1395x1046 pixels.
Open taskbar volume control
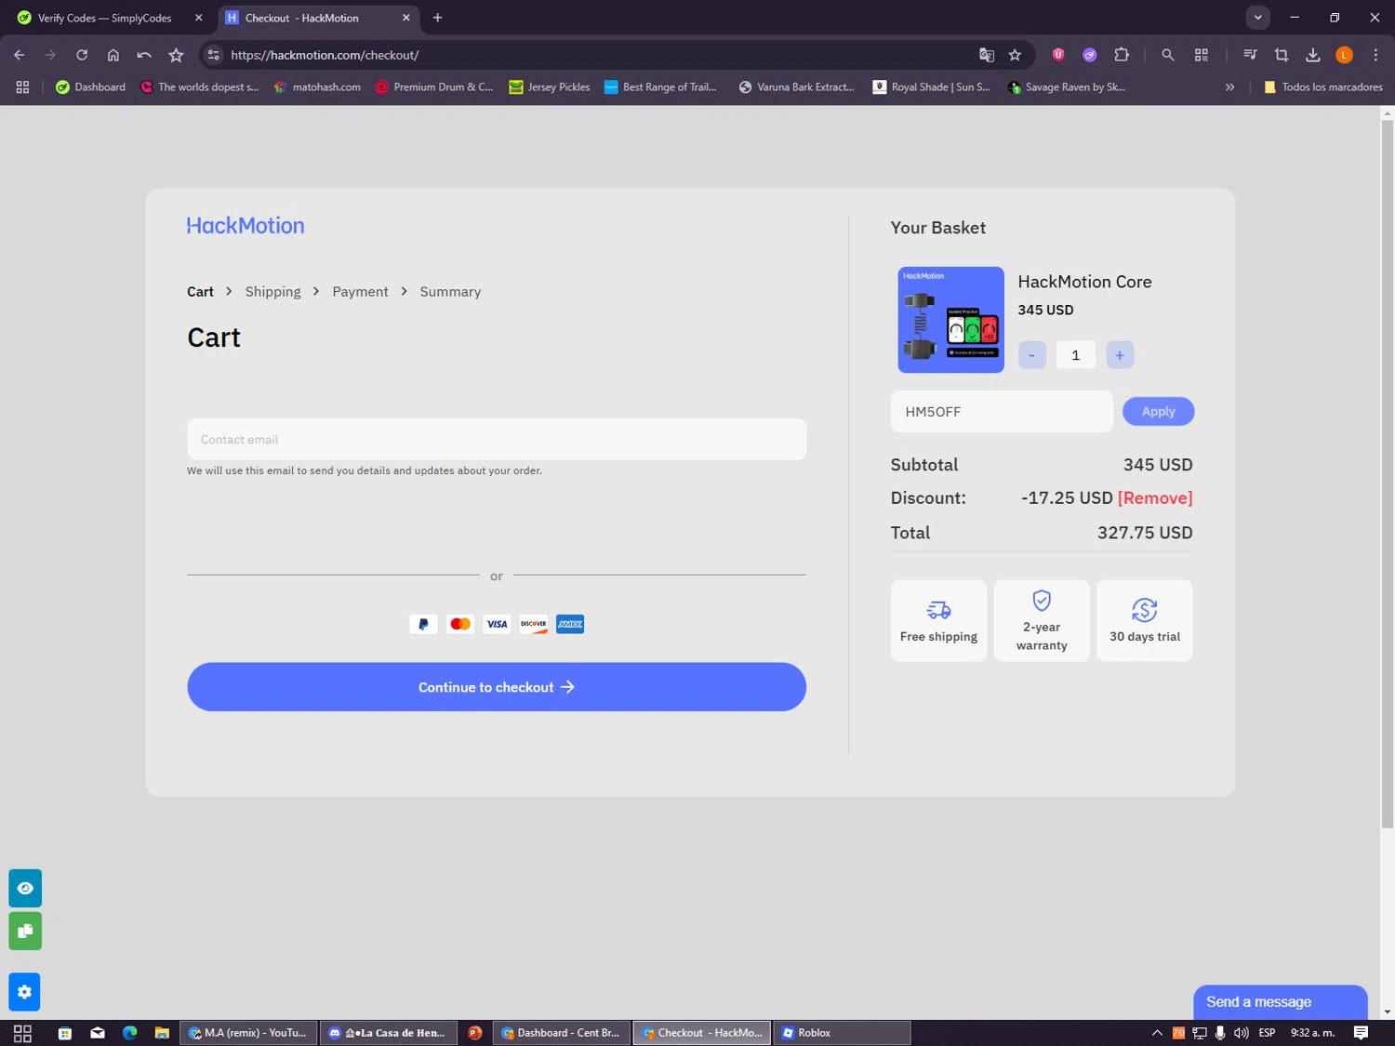click(1241, 1033)
